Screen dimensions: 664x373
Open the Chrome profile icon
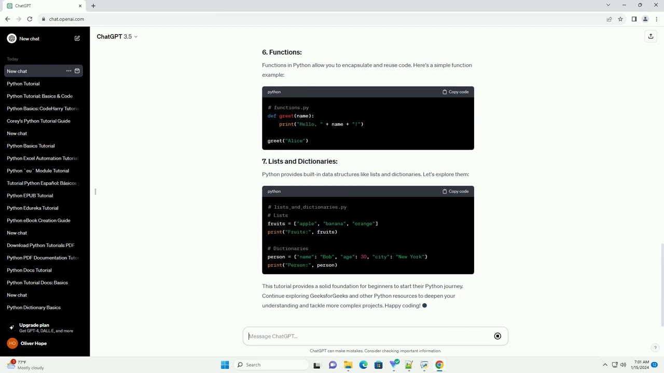645,19
